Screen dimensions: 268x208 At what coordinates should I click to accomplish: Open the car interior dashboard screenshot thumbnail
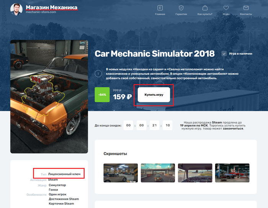pyautogui.click(x=195, y=173)
